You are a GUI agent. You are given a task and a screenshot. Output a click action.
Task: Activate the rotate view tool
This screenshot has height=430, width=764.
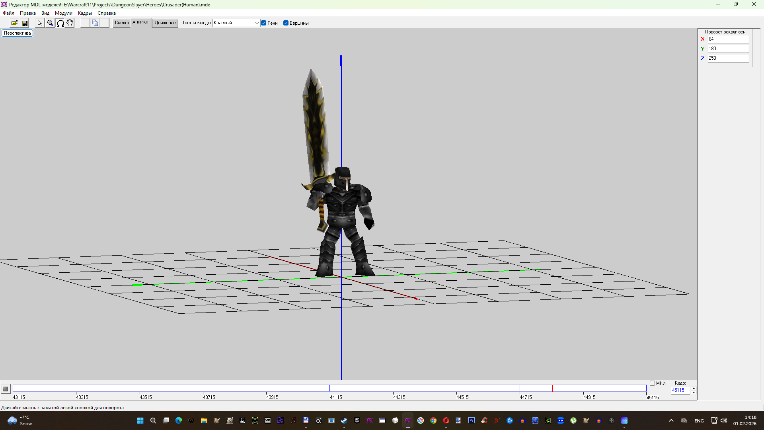click(60, 23)
